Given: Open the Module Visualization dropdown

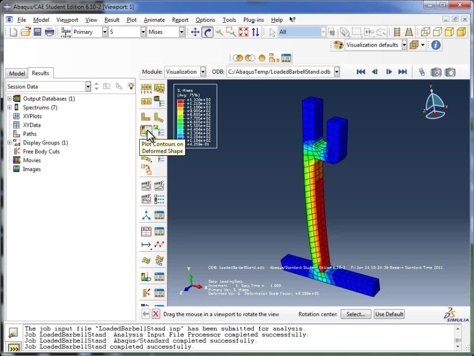Looking at the screenshot, I should (203, 72).
